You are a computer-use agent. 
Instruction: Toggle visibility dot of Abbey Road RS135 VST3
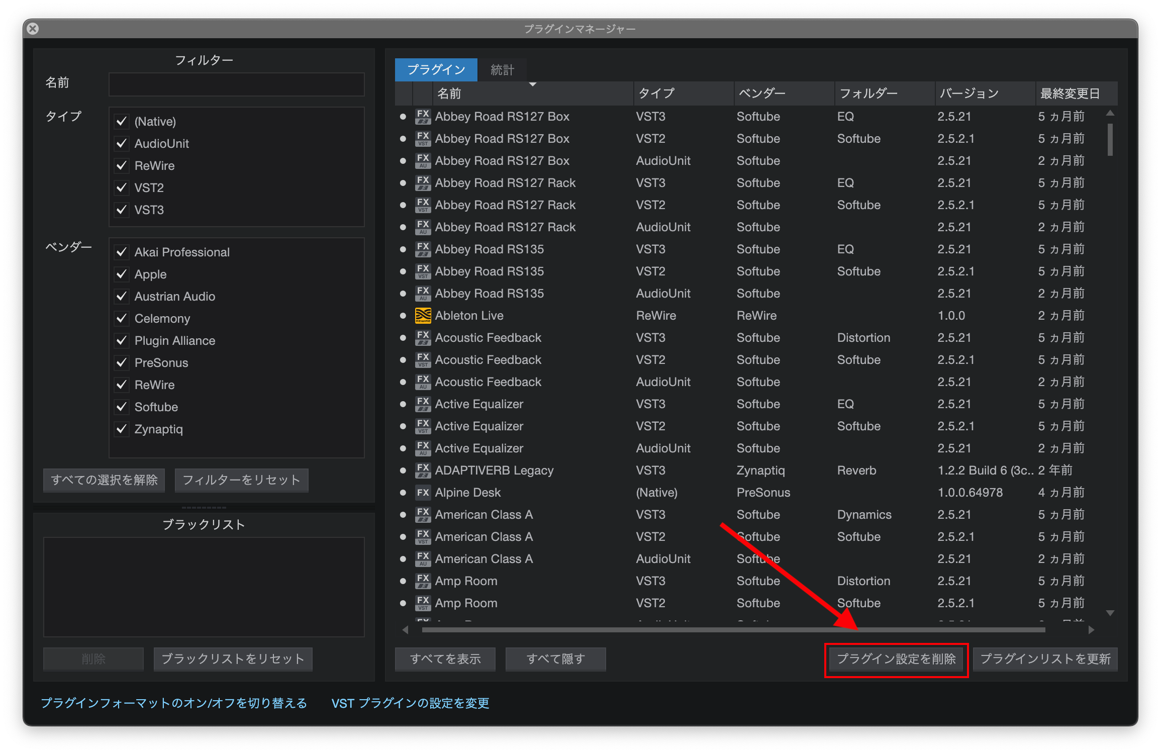tap(403, 249)
